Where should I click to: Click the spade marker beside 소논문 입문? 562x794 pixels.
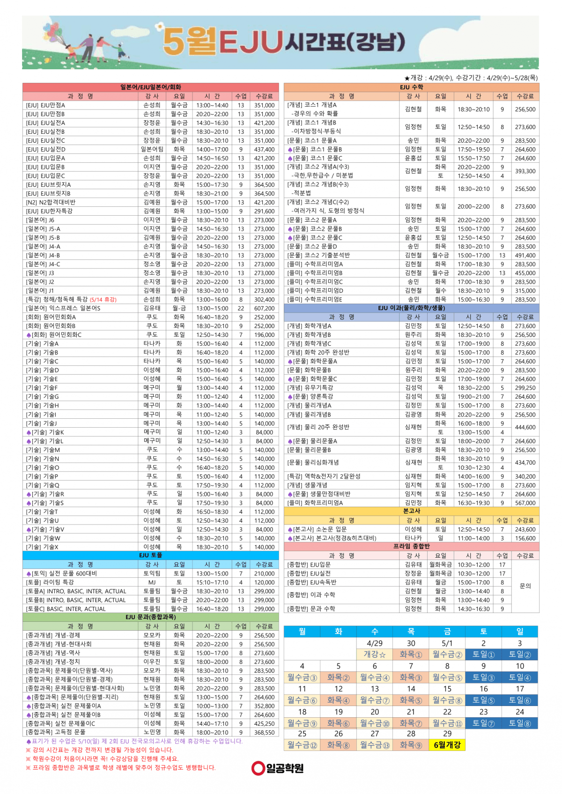pyautogui.click(x=290, y=530)
